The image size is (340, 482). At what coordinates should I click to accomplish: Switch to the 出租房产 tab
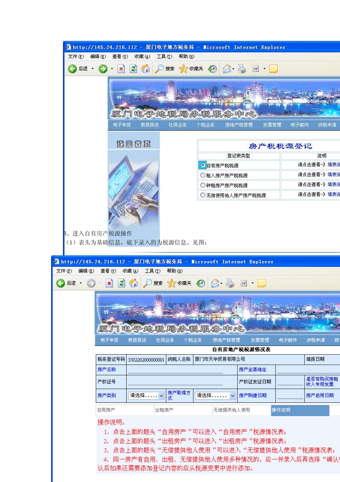tap(183, 410)
